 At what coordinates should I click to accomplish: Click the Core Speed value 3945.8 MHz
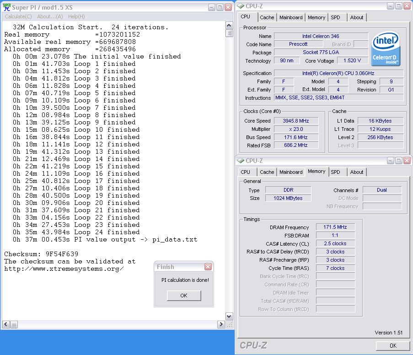(x=296, y=121)
